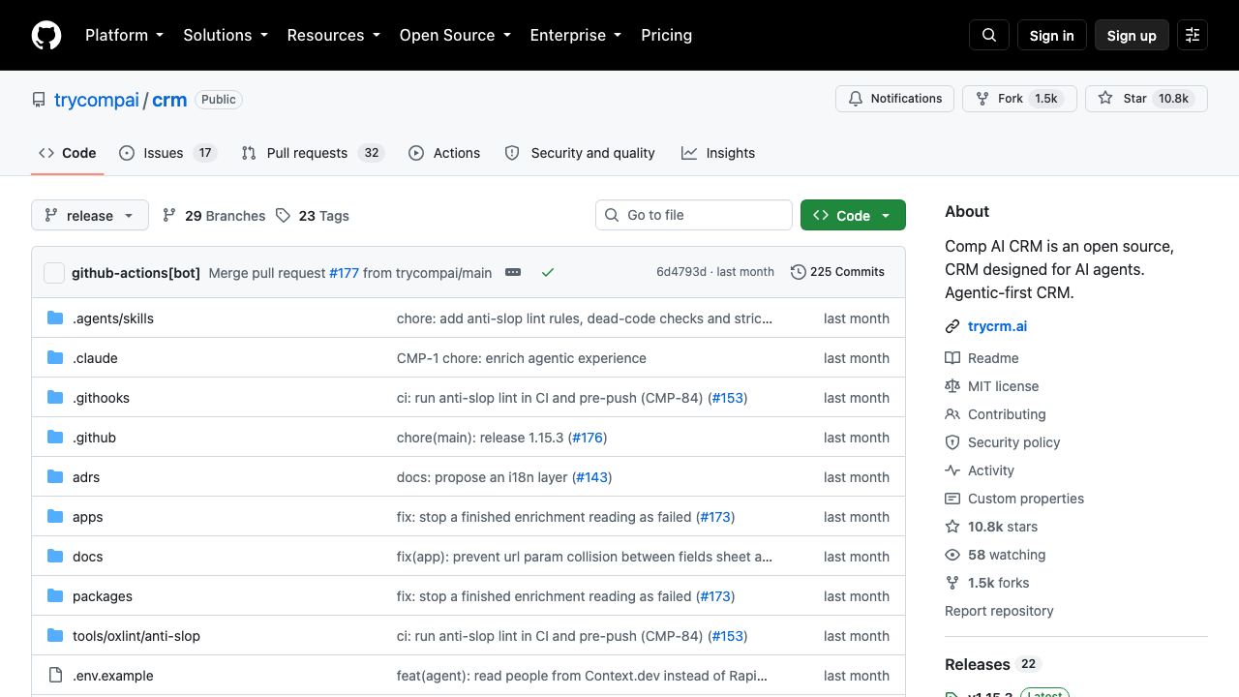Expand commit message ellipsis button

pyautogui.click(x=513, y=272)
